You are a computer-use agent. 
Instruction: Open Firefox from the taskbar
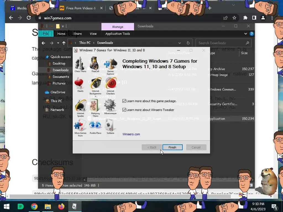coord(61,206)
